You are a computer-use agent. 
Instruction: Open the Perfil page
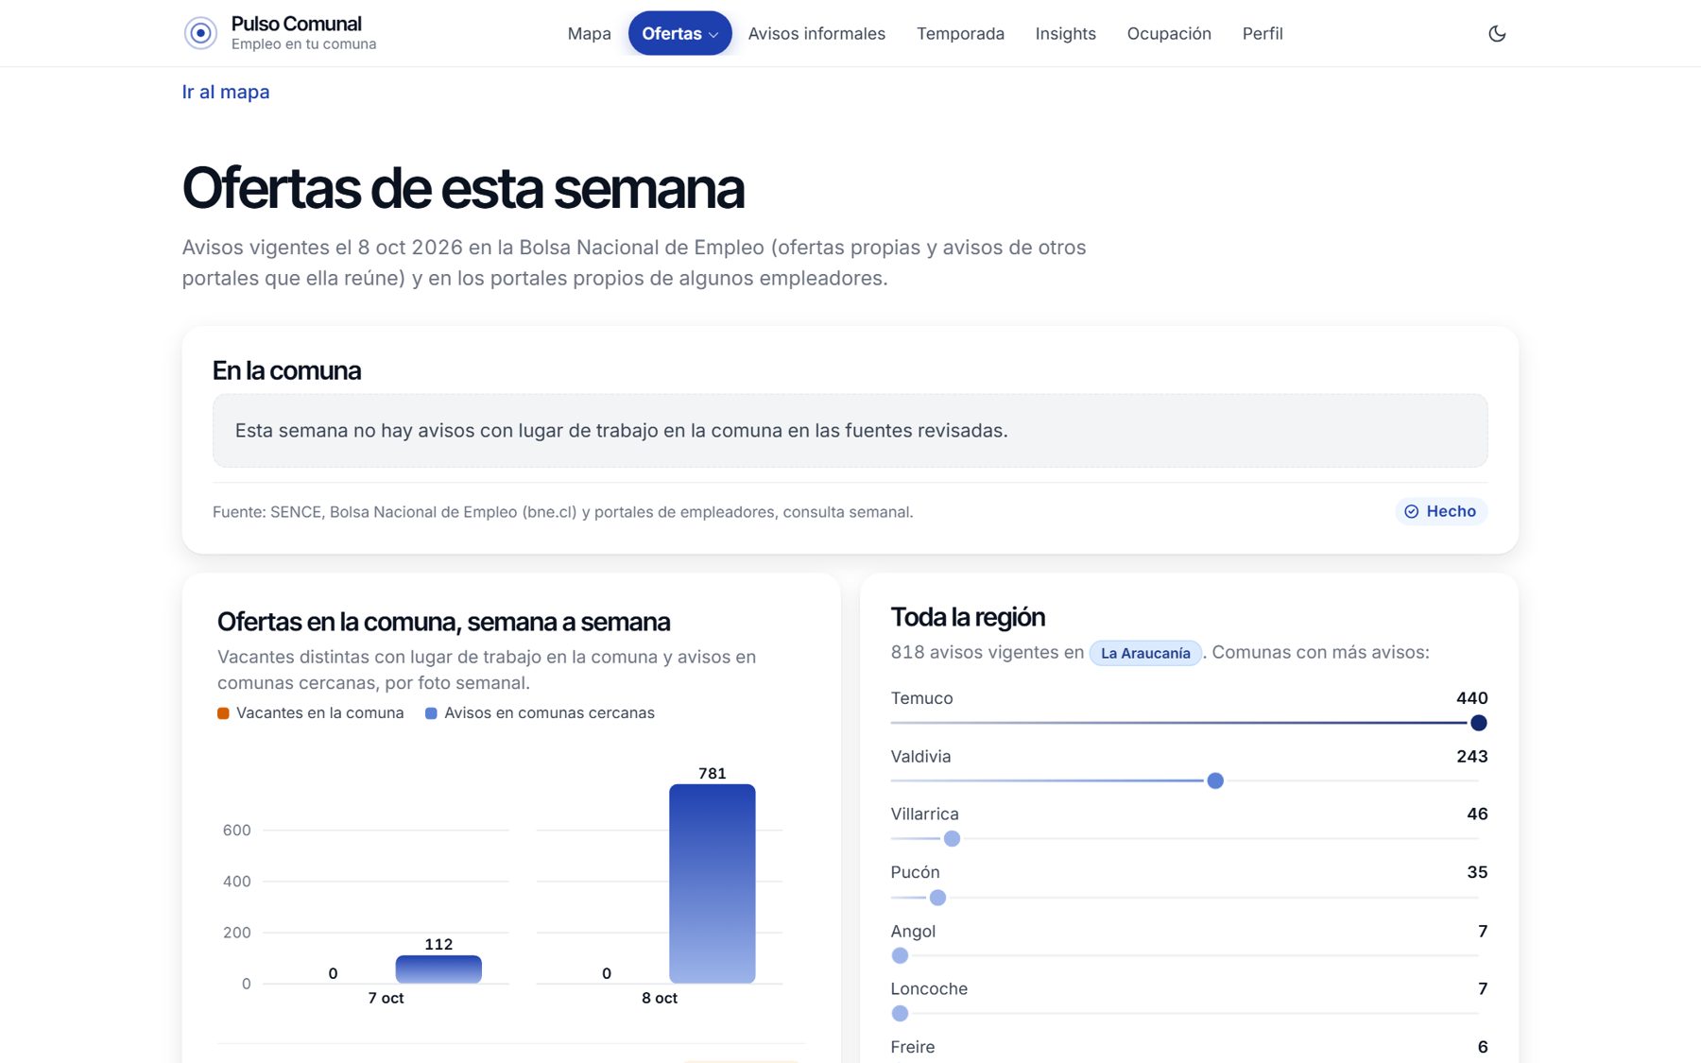(1263, 33)
